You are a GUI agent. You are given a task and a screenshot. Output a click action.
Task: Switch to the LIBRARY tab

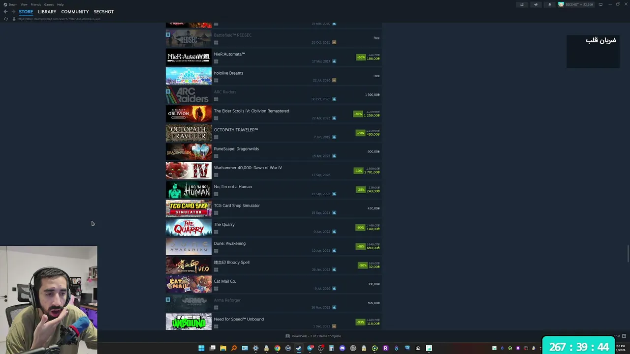pos(47,12)
